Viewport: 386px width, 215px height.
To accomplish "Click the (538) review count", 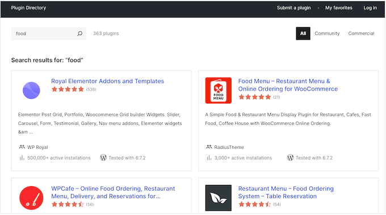I will point(91,89).
